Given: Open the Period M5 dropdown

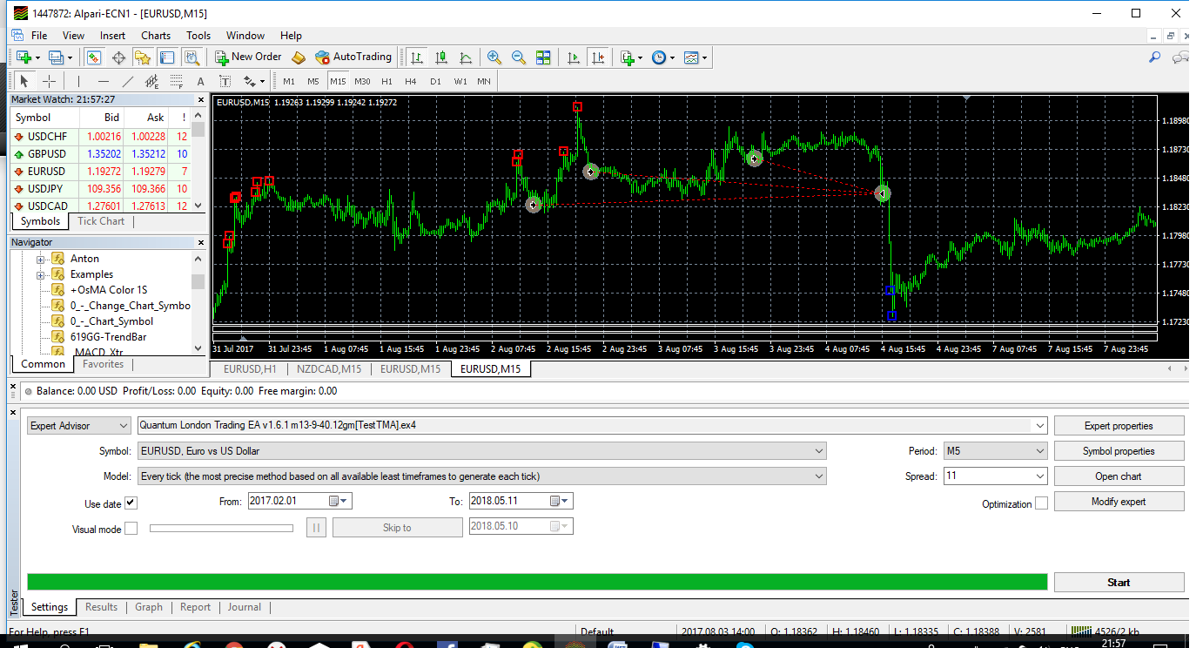Looking at the screenshot, I should pos(996,451).
